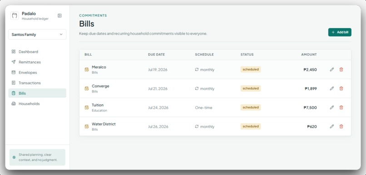366x175 pixels.
Task: Click the recurring icon in Meralco row
Action: (x=197, y=69)
